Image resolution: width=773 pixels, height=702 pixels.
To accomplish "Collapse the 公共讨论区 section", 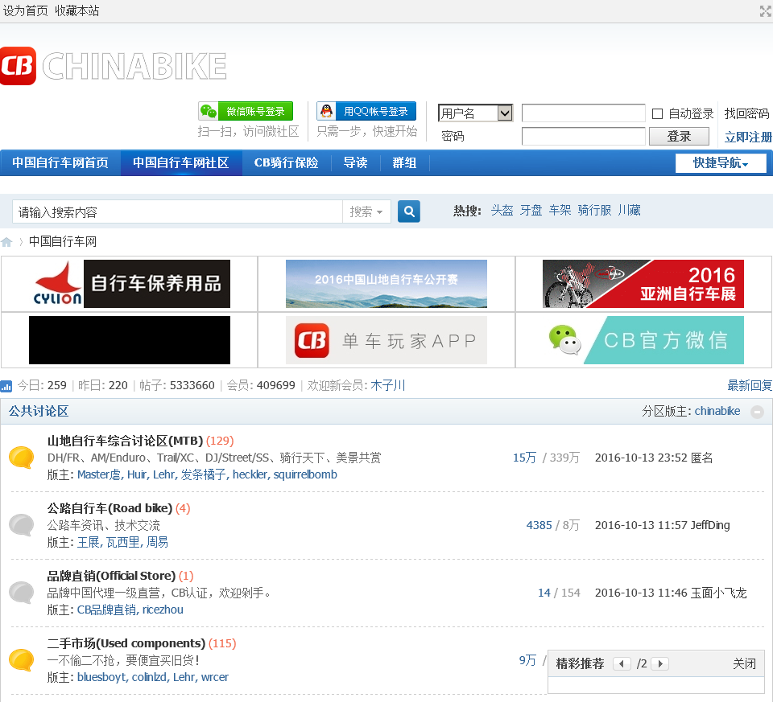I will point(757,412).
